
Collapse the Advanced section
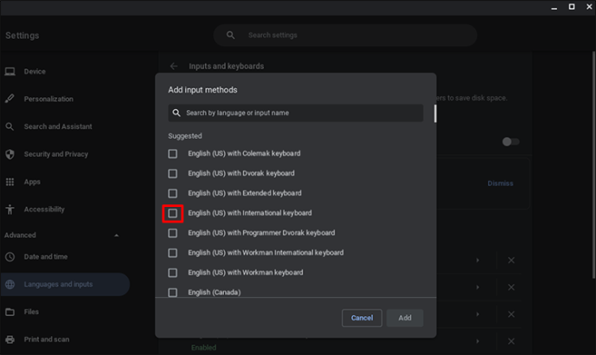point(116,236)
